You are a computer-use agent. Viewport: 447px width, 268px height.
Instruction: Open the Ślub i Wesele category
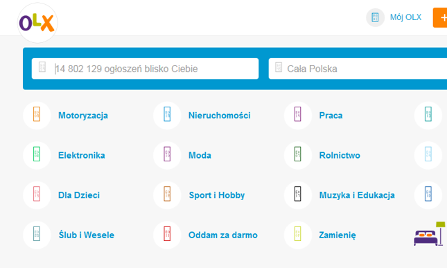pyautogui.click(x=87, y=235)
